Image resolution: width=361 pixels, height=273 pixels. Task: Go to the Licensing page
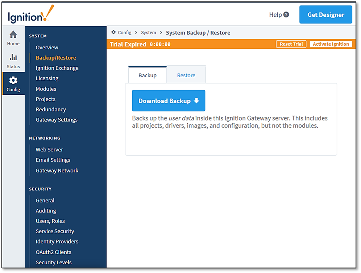pos(47,78)
